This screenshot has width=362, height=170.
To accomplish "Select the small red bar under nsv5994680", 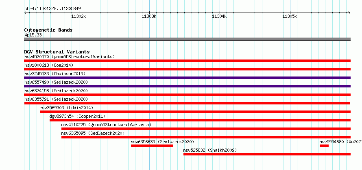I will pos(324,146).
